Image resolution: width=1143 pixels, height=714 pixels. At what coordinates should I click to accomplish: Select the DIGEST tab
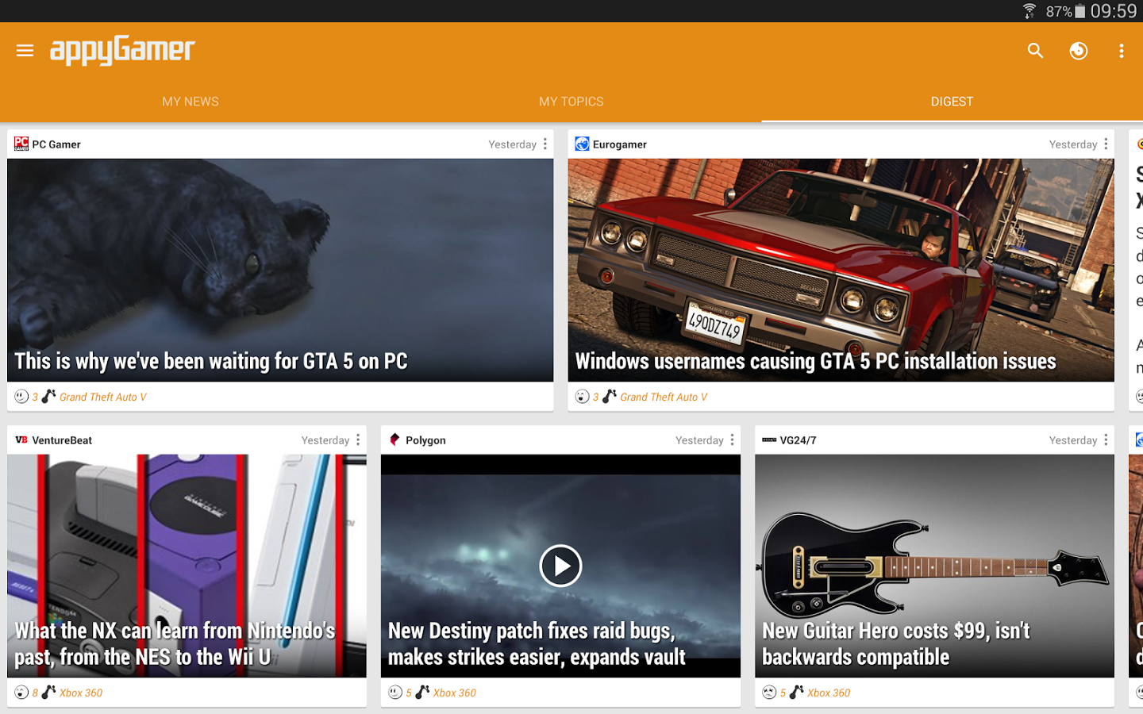tap(952, 102)
